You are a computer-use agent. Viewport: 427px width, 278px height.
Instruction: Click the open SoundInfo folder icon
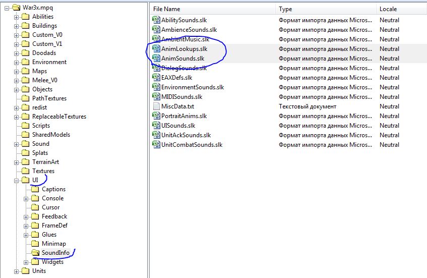click(x=35, y=253)
